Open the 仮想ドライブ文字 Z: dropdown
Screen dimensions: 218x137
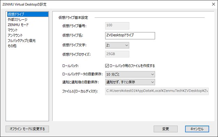point(117,45)
